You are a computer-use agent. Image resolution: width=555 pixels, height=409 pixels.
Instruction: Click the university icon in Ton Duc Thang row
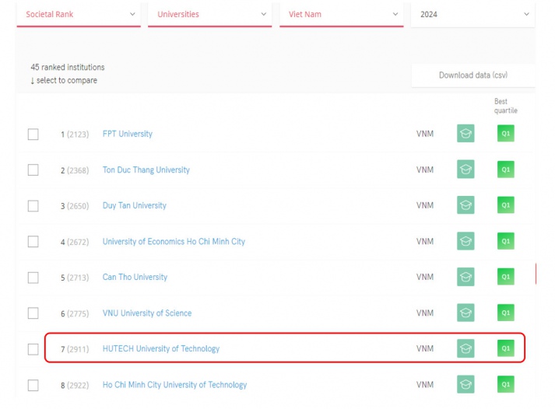pyautogui.click(x=465, y=170)
